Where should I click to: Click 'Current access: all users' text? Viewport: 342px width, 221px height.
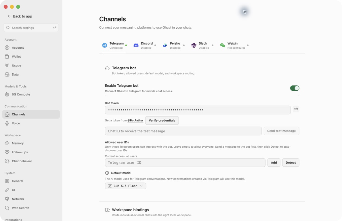(x=121, y=156)
